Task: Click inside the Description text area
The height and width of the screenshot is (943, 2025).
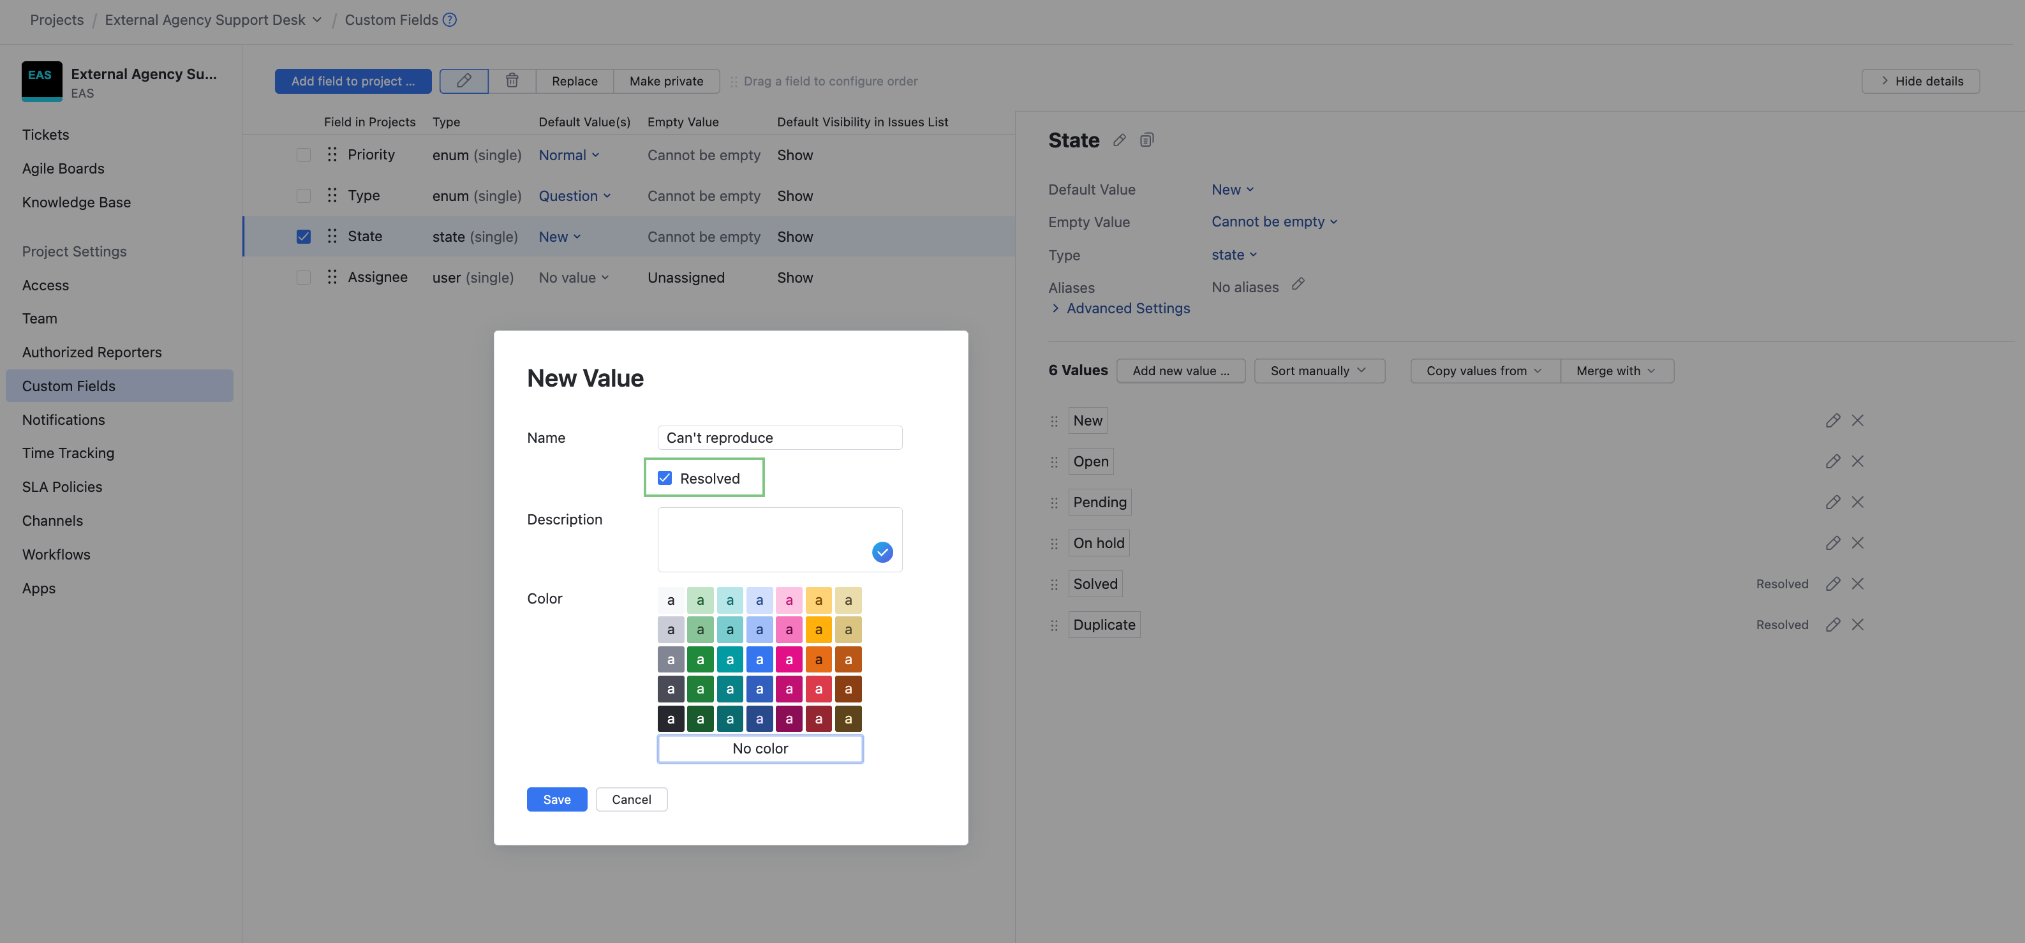Action: (x=779, y=539)
